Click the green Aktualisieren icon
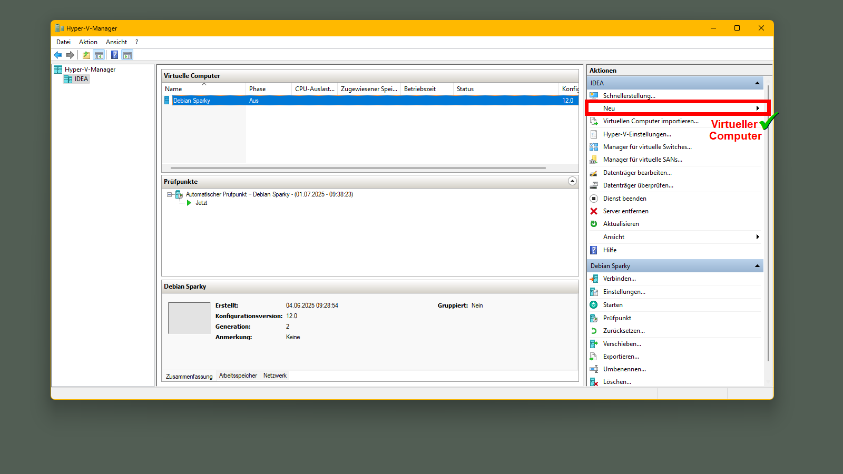 pos(594,224)
